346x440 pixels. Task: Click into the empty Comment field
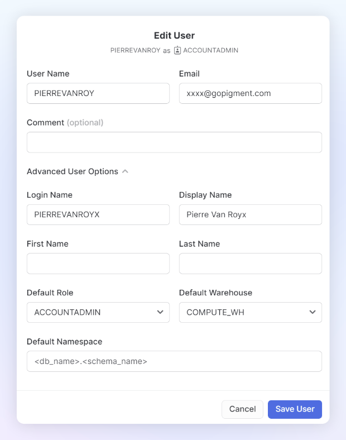click(x=174, y=142)
